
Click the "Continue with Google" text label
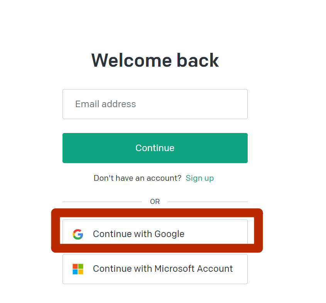click(x=139, y=234)
